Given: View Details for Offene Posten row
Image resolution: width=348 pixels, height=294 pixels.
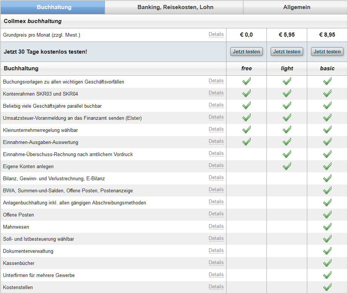Looking at the screenshot, I should [216, 214].
